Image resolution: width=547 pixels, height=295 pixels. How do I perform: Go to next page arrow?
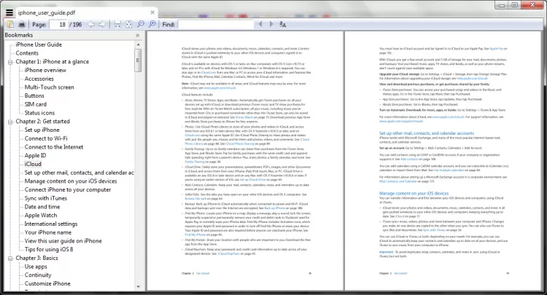pyautogui.click(x=102, y=24)
